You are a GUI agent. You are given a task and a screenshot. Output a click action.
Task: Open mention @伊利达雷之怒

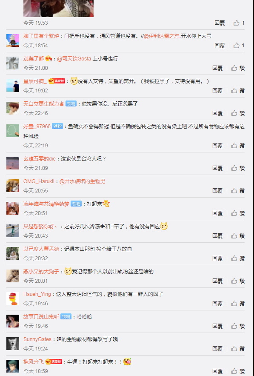(x=162, y=36)
